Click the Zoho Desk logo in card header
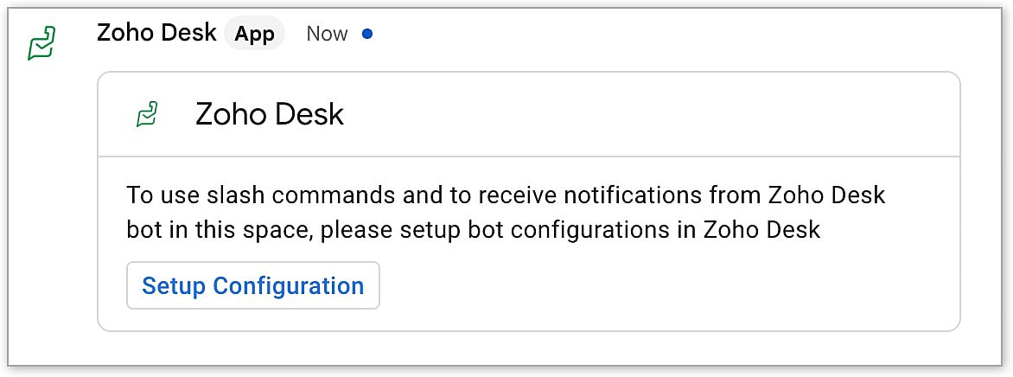The height and width of the screenshot is (377, 1013). click(x=147, y=113)
